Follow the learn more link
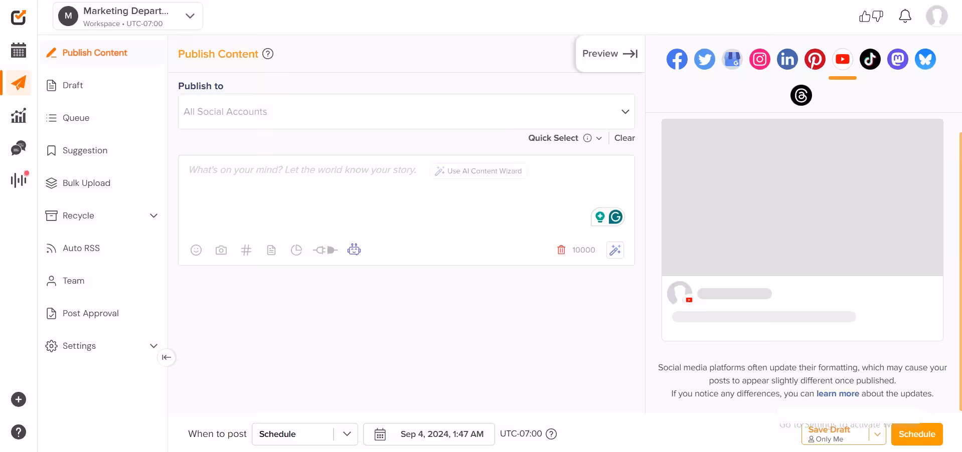This screenshot has height=452, width=962. pyautogui.click(x=838, y=393)
